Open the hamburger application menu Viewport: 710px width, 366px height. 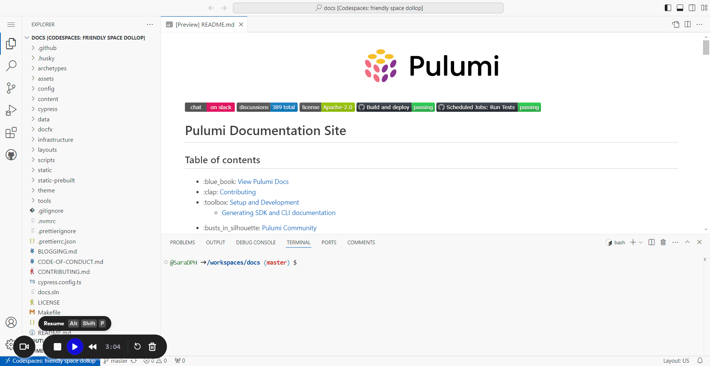point(11,24)
